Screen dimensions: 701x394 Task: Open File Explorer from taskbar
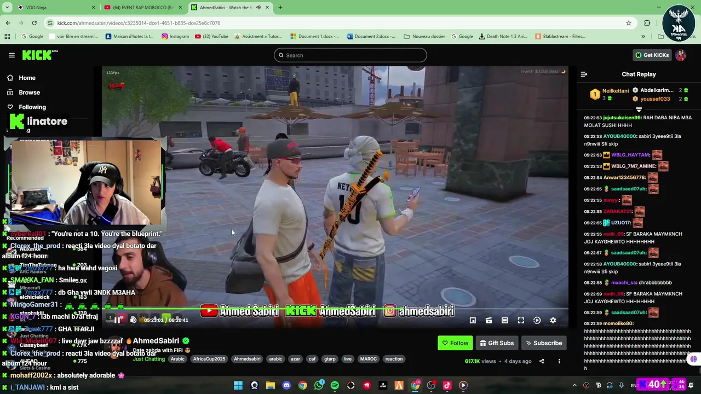tap(271, 385)
